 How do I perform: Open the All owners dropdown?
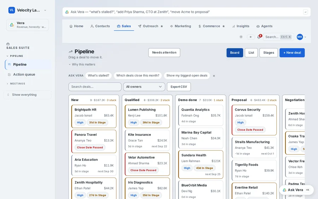click(144, 87)
